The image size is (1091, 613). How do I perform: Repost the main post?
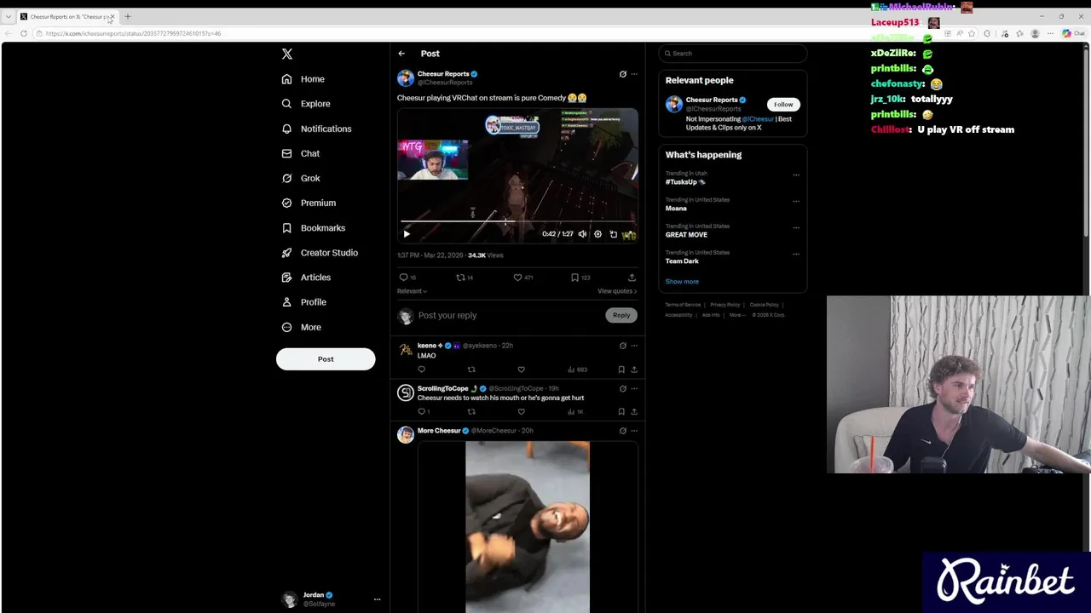pyautogui.click(x=460, y=278)
